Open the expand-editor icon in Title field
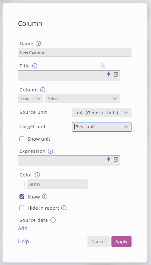The height and width of the screenshot is (265, 151). point(116,74)
